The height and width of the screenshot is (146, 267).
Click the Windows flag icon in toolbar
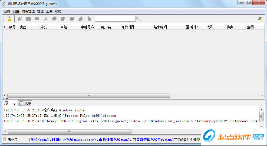(x=260, y=19)
